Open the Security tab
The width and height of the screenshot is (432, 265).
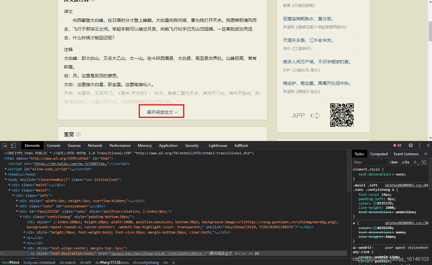point(192,145)
